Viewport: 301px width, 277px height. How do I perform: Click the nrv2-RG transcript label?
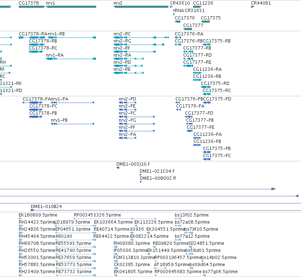pyautogui.click(x=122, y=41)
